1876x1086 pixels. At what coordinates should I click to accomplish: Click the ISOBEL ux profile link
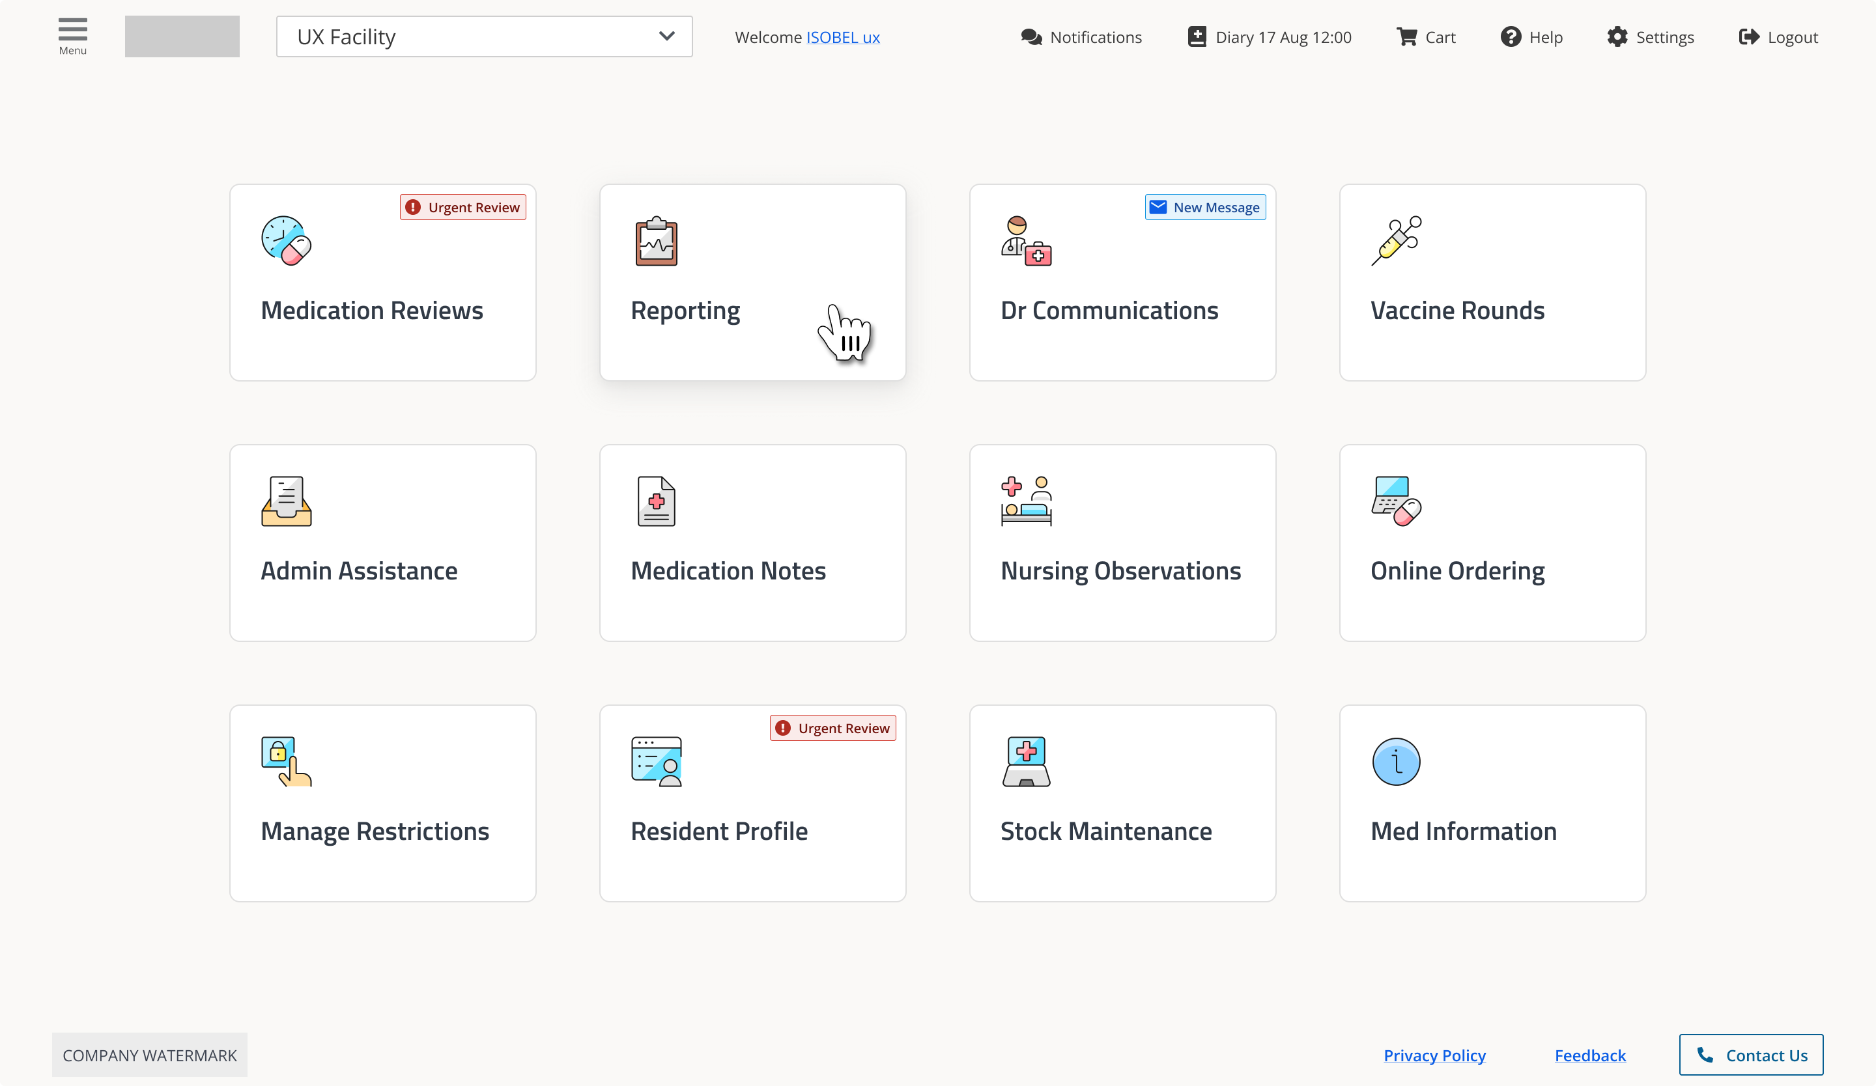coord(843,37)
